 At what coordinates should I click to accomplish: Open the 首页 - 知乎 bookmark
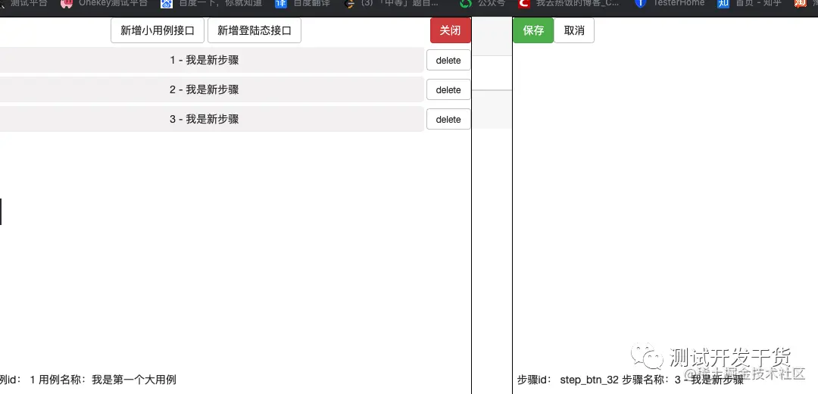coord(750,3)
